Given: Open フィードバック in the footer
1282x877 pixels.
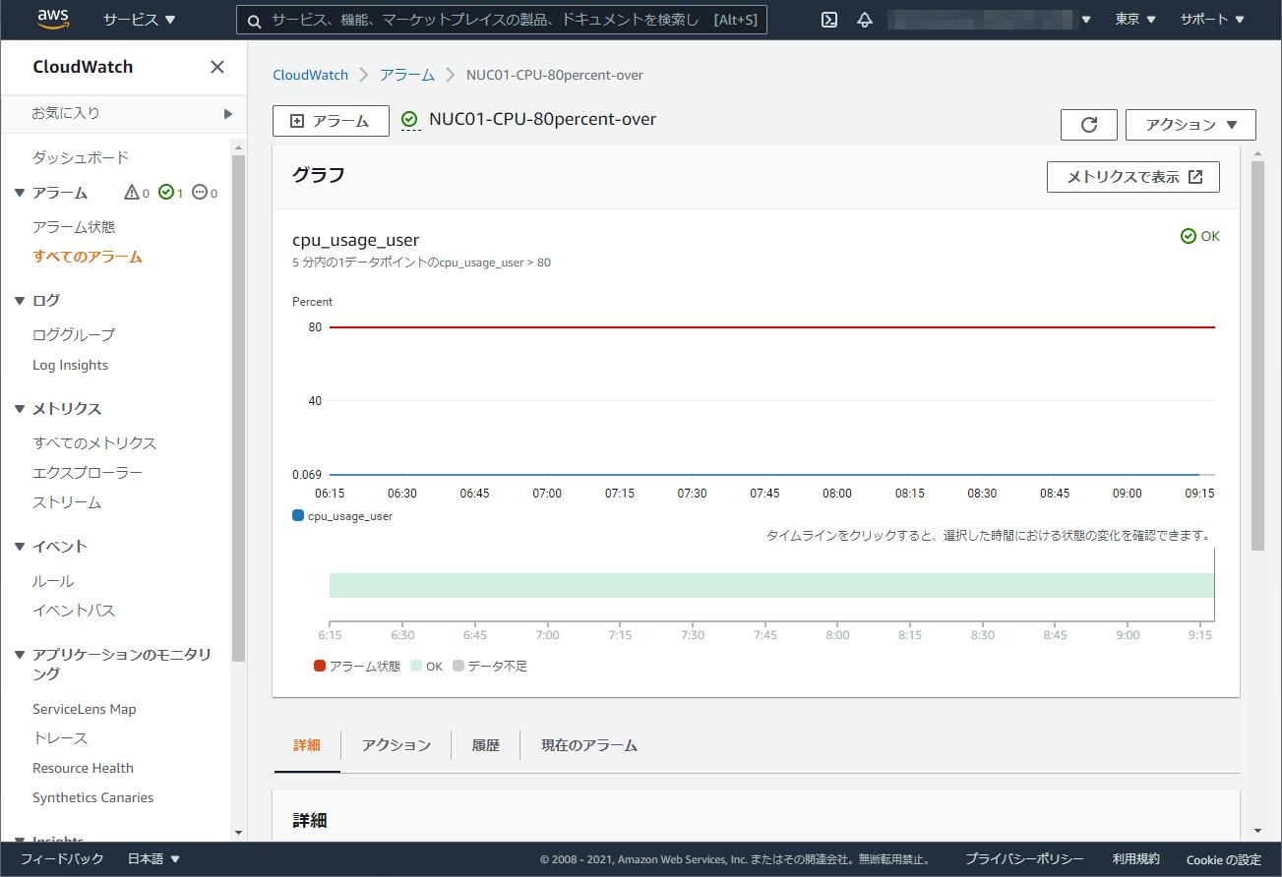Looking at the screenshot, I should (61, 859).
